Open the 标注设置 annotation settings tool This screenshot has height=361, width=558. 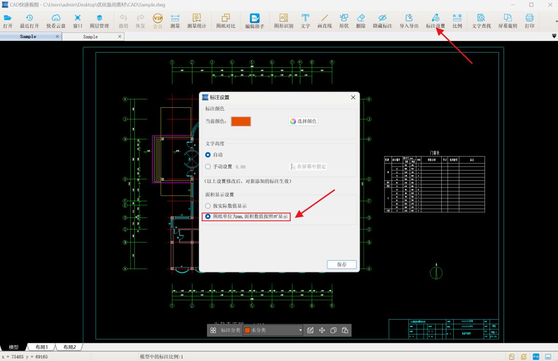coord(435,21)
